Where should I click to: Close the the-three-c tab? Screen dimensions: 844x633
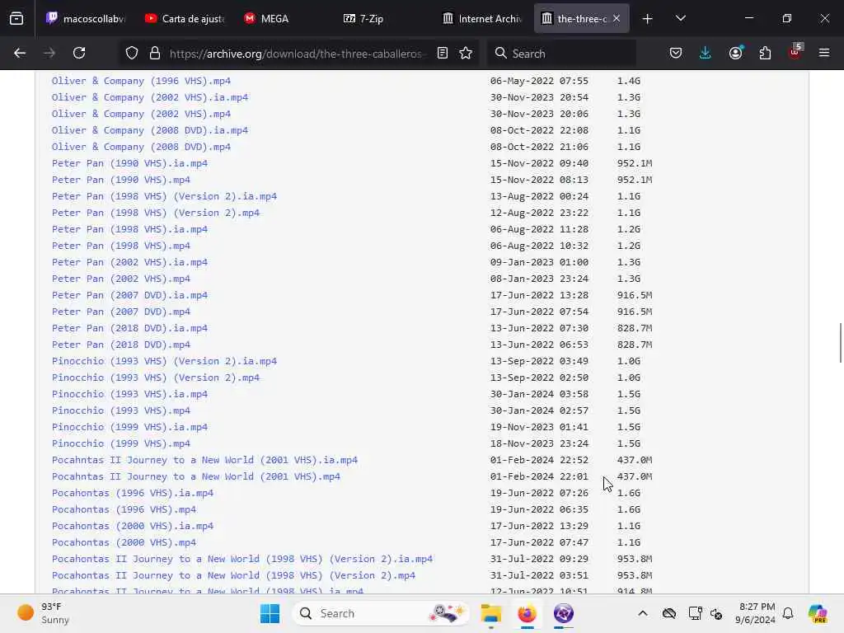[x=617, y=19]
